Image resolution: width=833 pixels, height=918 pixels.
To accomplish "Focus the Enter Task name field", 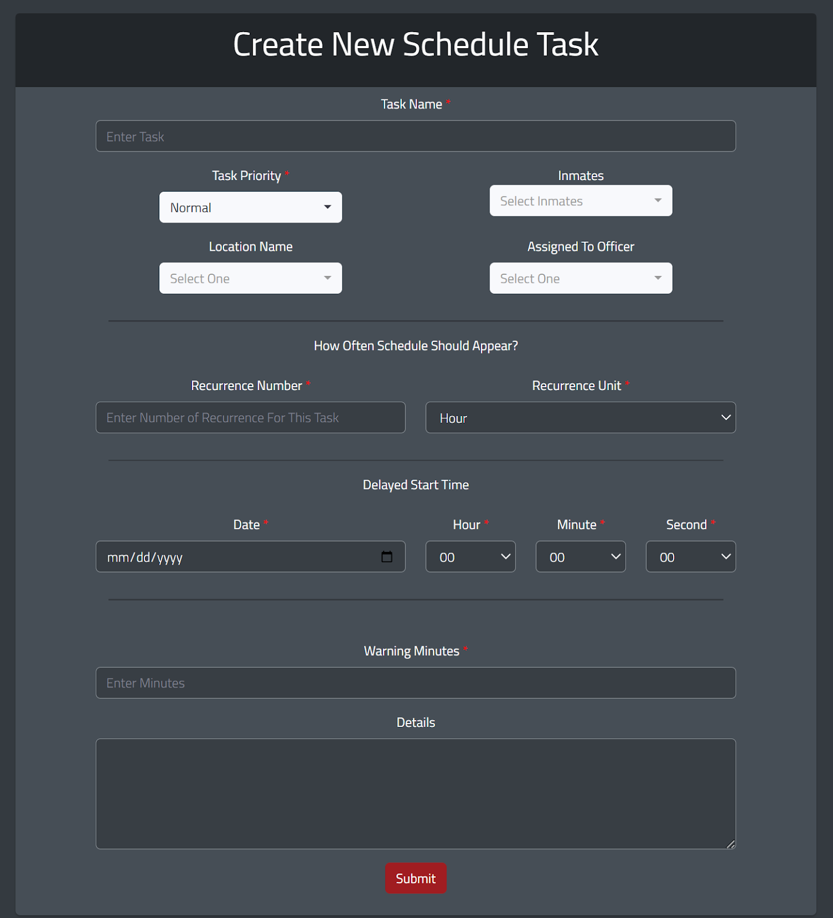I will pos(416,136).
